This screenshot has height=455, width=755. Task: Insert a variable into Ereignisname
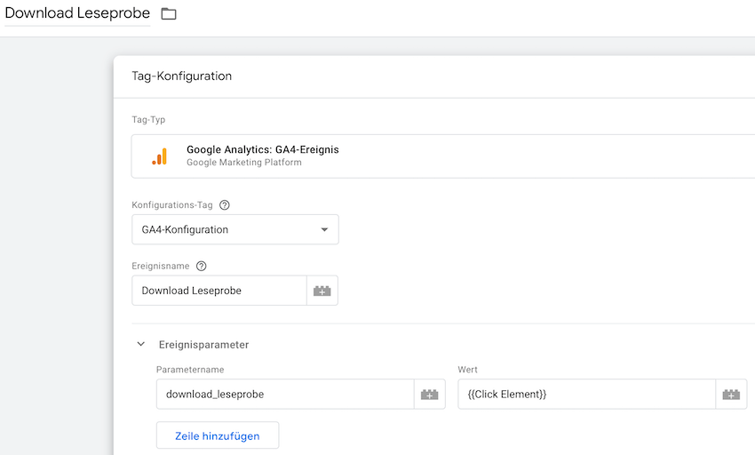click(322, 291)
